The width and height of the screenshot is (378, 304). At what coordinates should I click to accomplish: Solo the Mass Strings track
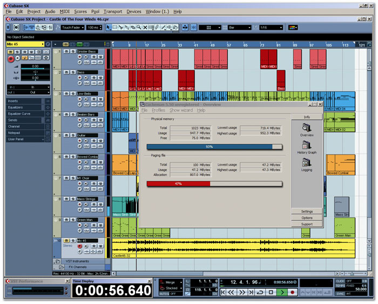pos(73,199)
